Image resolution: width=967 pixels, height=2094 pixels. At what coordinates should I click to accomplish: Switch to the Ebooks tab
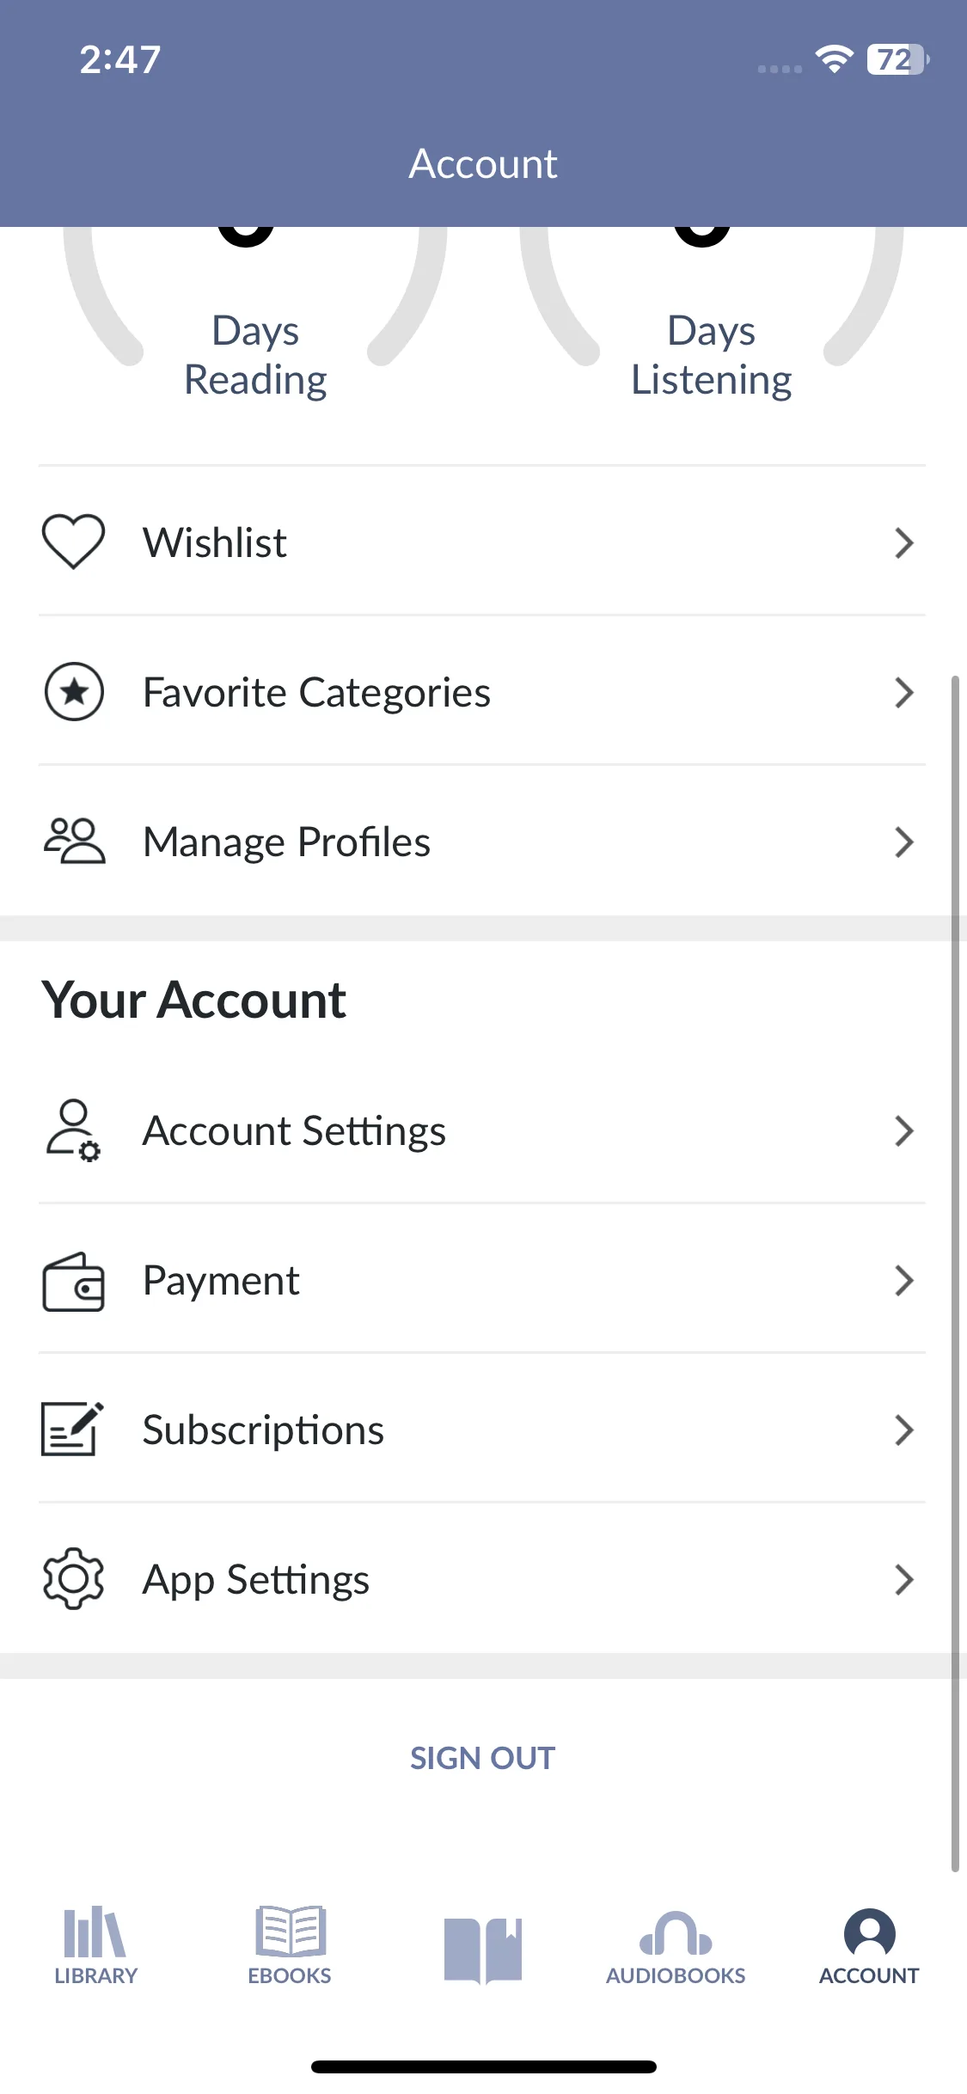pos(290,1946)
